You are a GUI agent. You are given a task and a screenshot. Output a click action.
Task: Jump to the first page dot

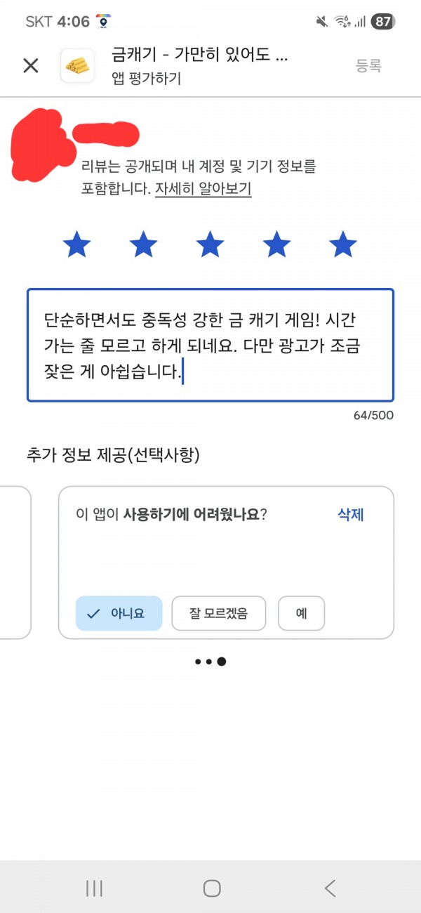[x=199, y=662]
